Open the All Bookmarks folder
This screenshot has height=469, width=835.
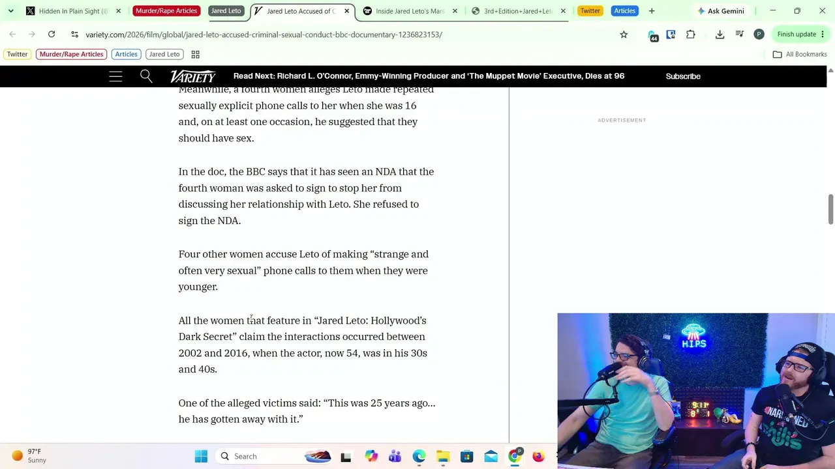point(800,55)
